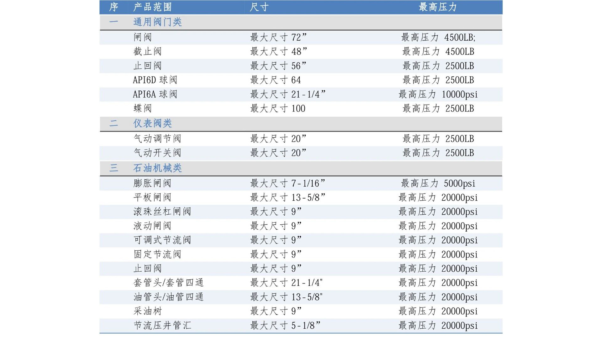Image resolution: width=602 pixels, height=338 pixels.
Task: Select the 仪表阀类 section heading
Action: pyautogui.click(x=152, y=123)
